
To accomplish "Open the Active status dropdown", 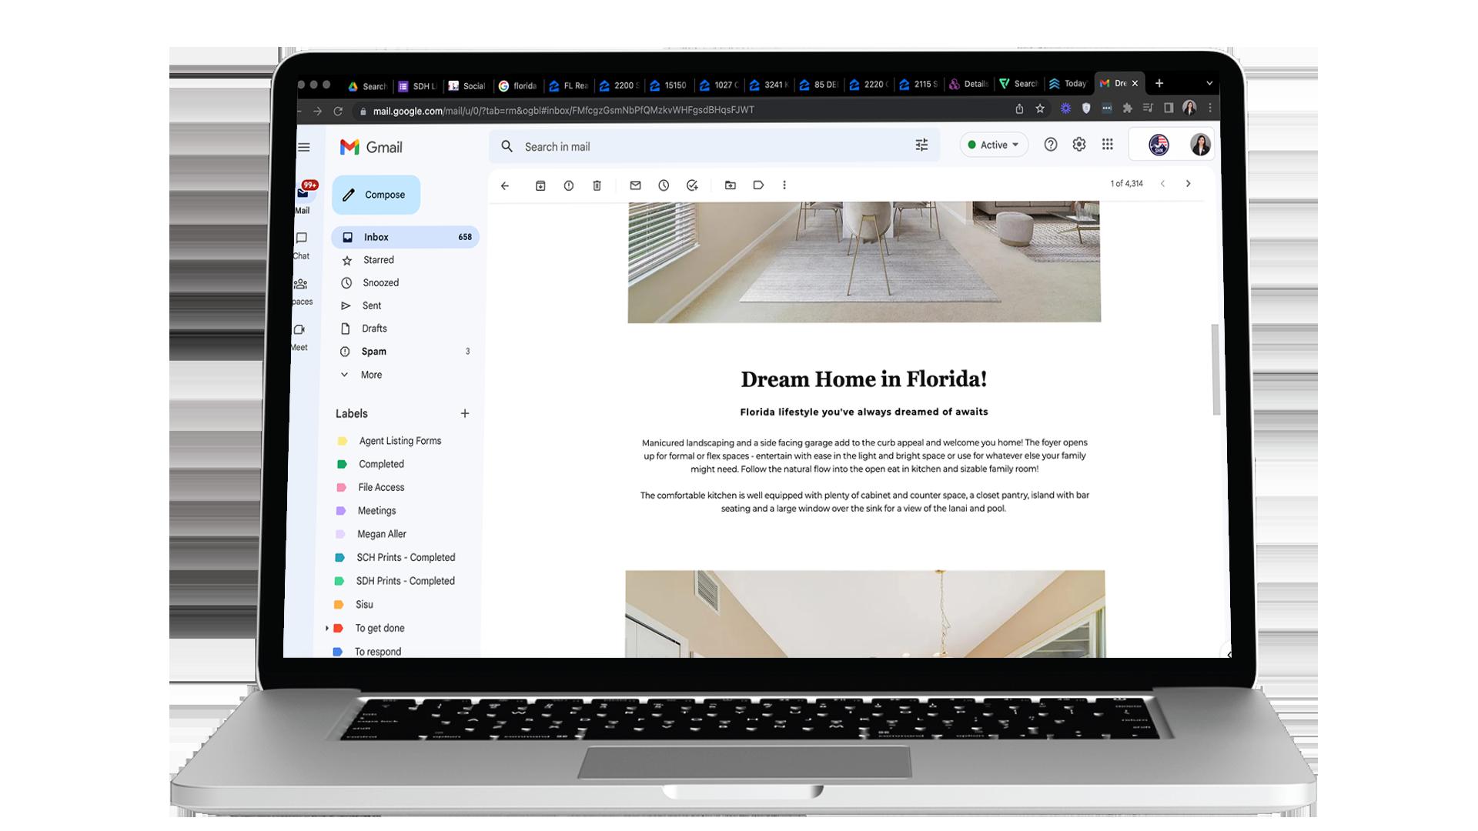I will coord(993,145).
